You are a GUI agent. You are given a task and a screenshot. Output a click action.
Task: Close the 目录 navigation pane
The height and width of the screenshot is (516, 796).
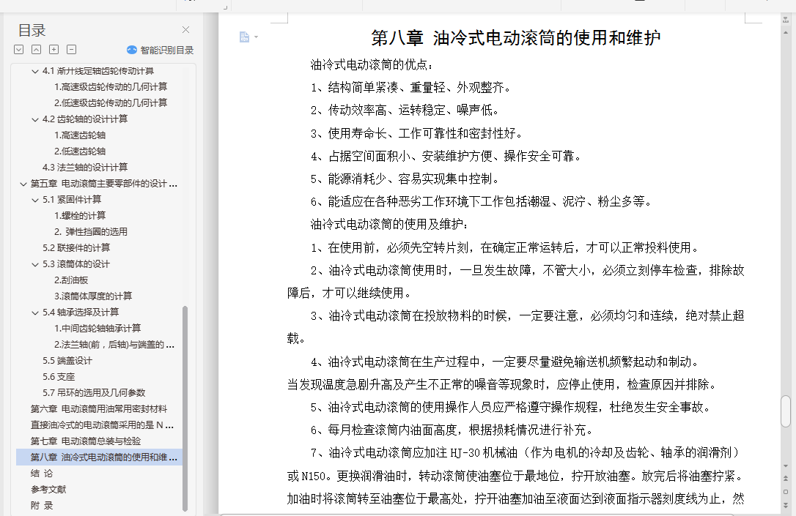click(185, 30)
